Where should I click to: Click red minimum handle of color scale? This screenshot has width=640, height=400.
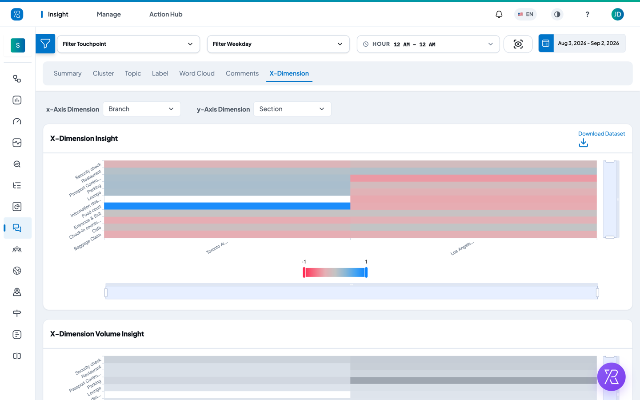point(304,272)
